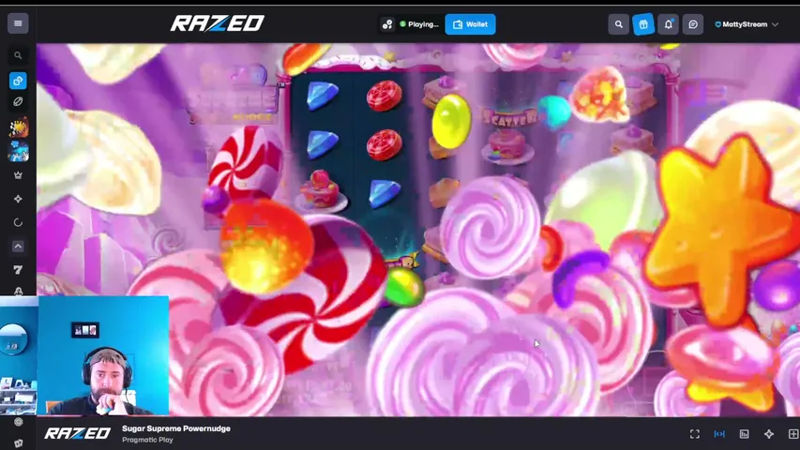
Task: Click the sparkle star icon in sidebar
Action: [18, 199]
